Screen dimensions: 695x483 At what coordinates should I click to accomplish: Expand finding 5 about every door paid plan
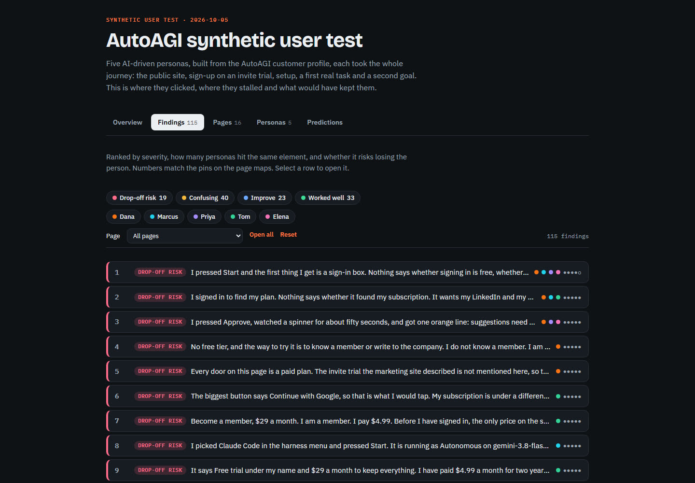point(347,371)
